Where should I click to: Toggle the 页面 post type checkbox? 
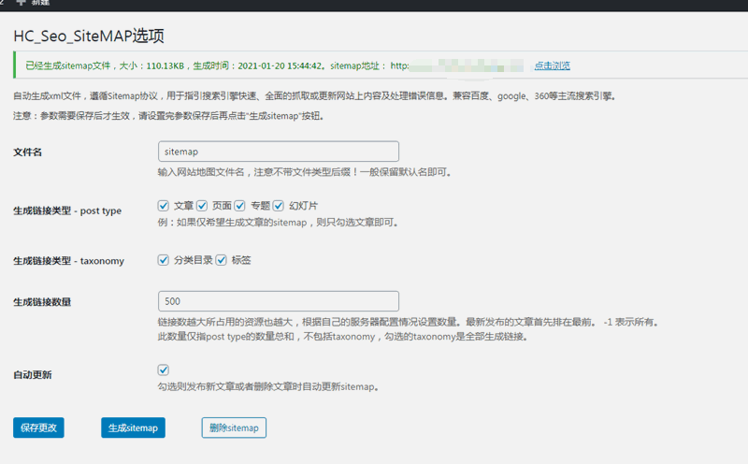(202, 205)
